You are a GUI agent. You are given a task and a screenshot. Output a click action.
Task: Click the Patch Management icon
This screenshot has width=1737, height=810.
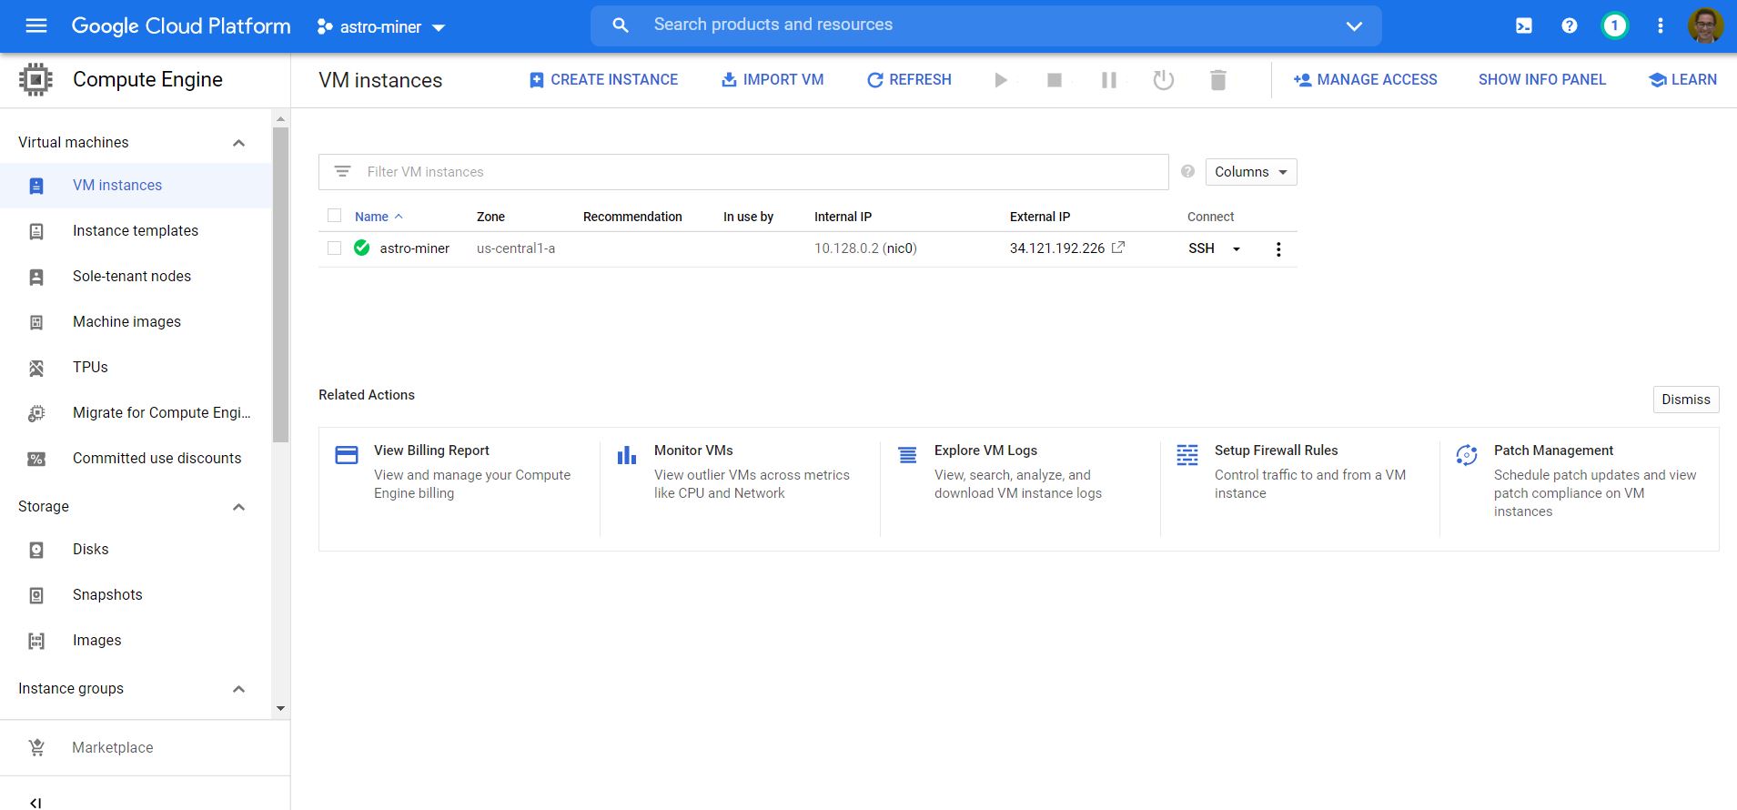tap(1467, 455)
